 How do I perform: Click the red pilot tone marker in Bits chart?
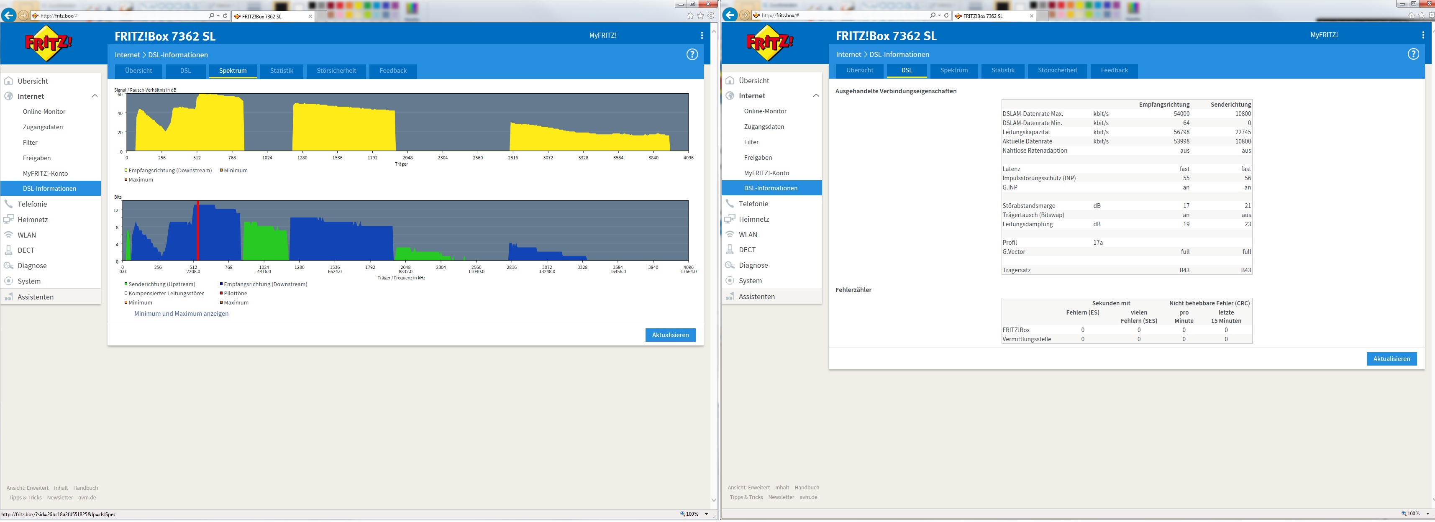[197, 231]
